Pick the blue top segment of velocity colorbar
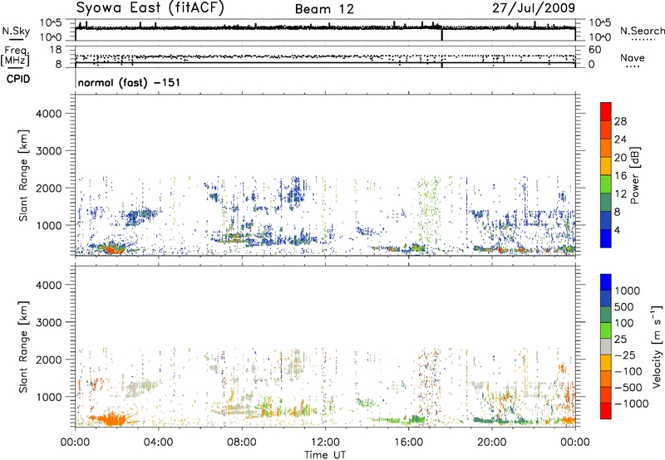 (x=606, y=282)
